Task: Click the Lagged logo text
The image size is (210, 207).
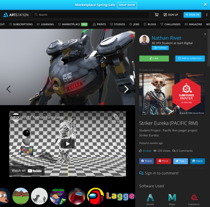Action: click(120, 196)
